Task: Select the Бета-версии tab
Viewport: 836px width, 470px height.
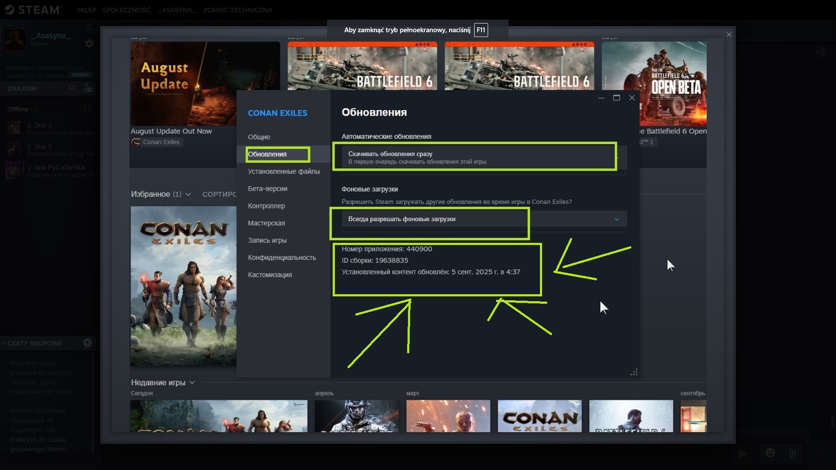Action: tap(267, 188)
